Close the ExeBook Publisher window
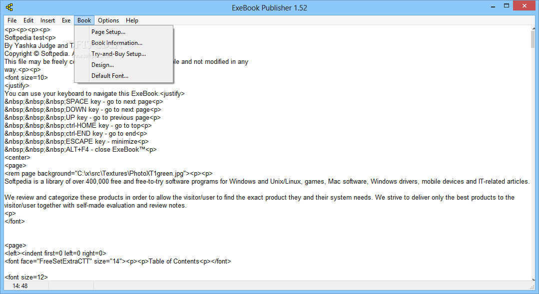 point(524,6)
